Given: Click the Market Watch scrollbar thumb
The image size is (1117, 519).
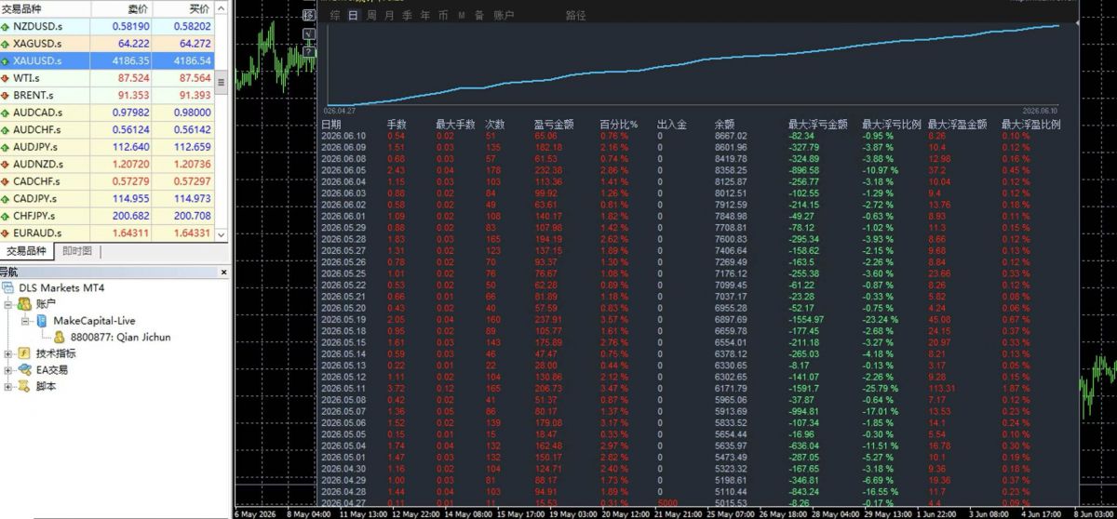Looking at the screenshot, I should tap(222, 82).
